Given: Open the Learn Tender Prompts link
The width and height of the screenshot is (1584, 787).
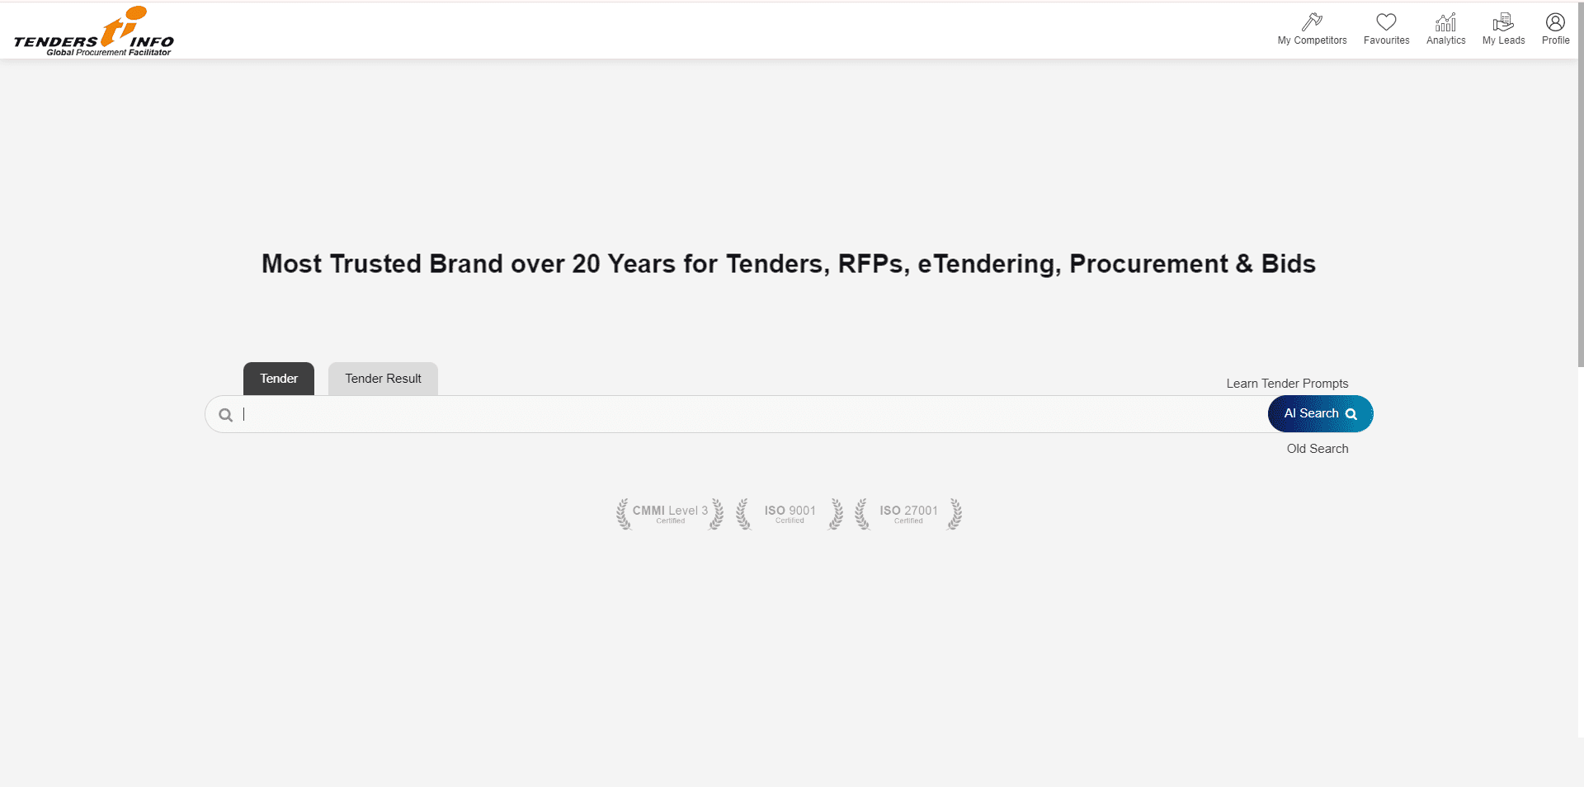Looking at the screenshot, I should click(1287, 384).
